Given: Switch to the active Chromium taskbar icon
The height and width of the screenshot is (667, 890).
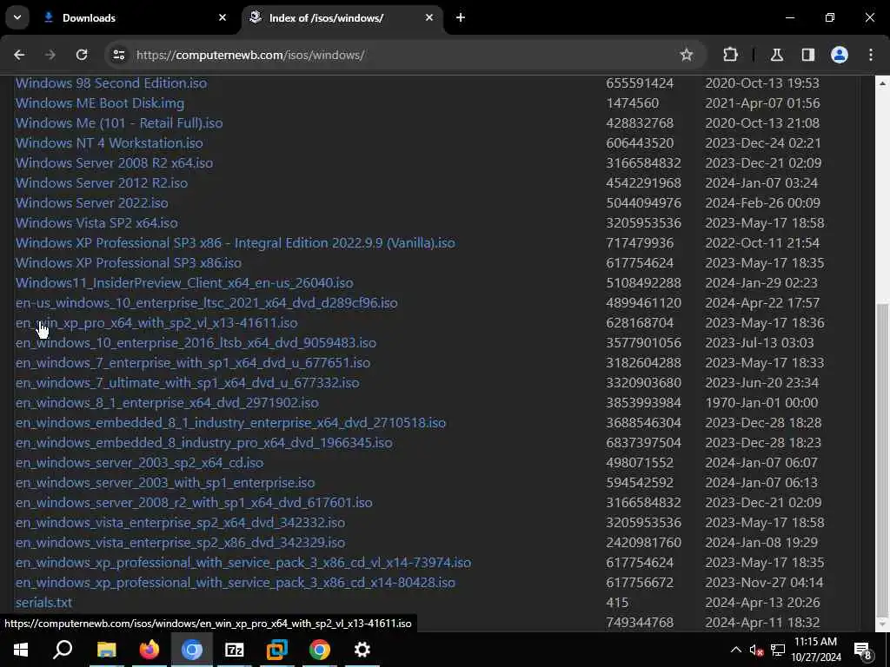Looking at the screenshot, I should pos(192,650).
